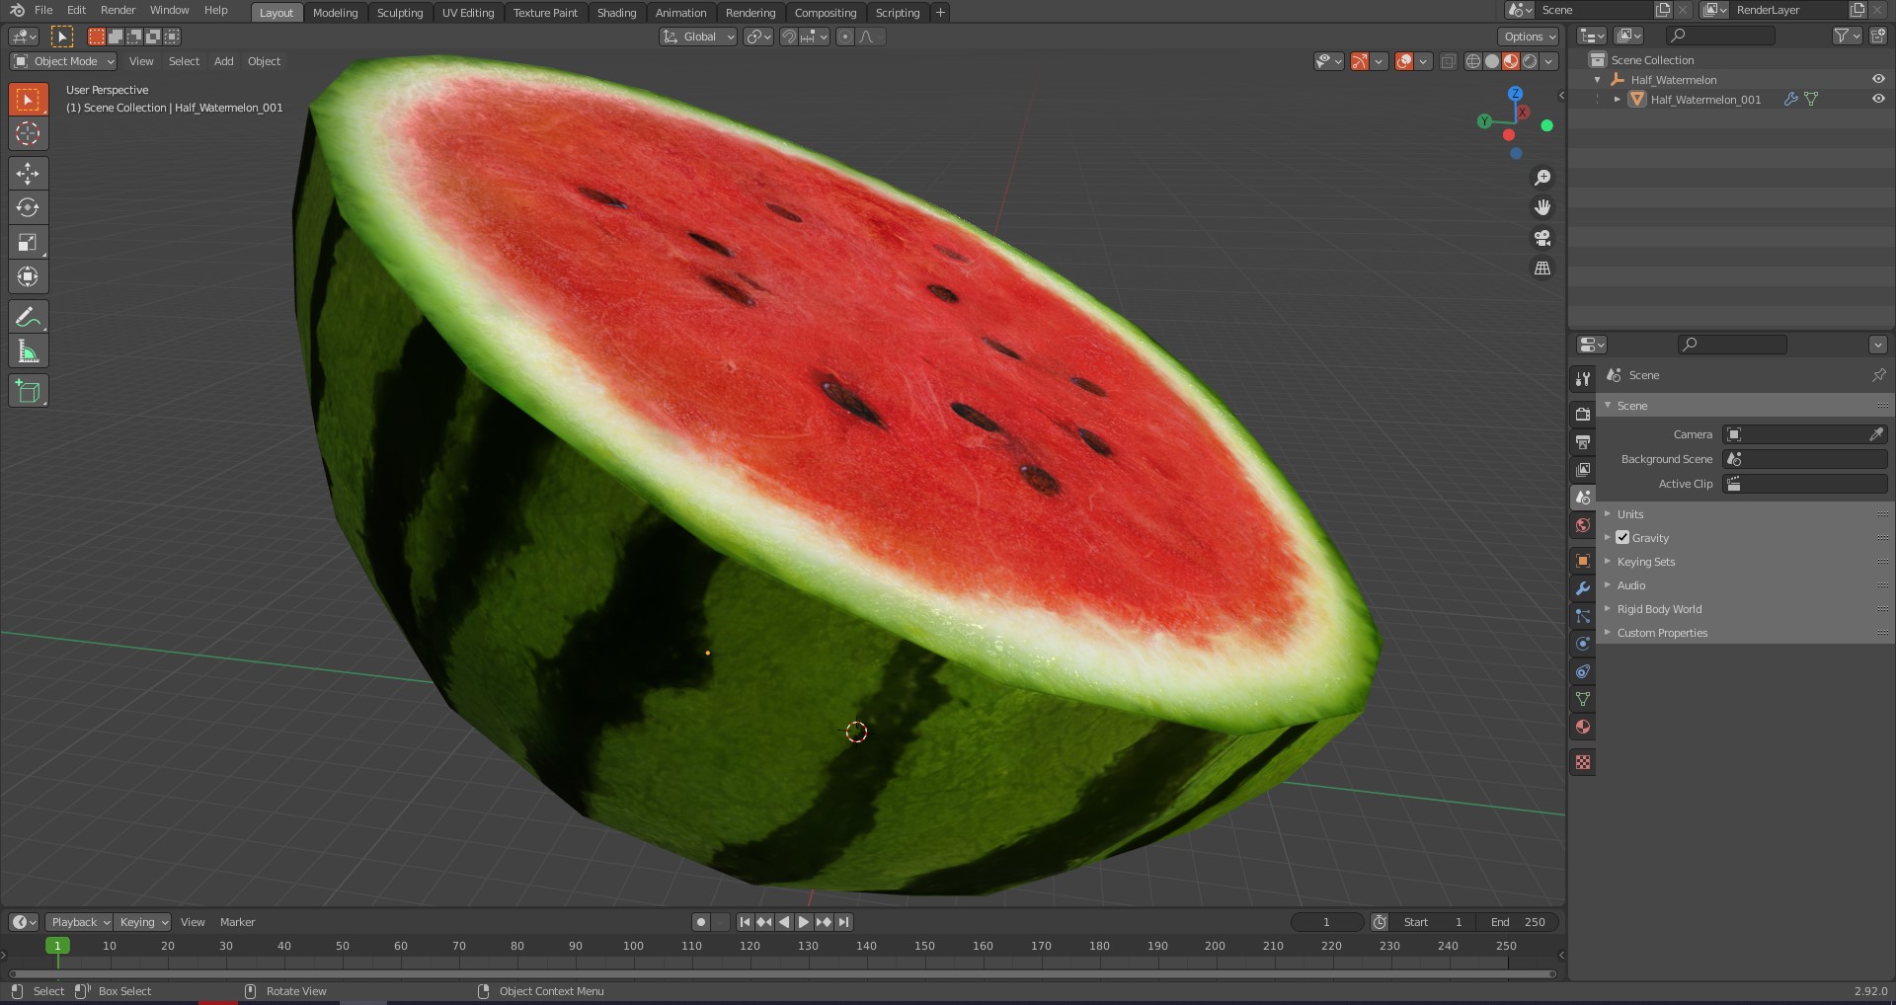Switch to Sculpting workspace tab
Viewport: 1896px width, 1005px height.
[x=400, y=13]
